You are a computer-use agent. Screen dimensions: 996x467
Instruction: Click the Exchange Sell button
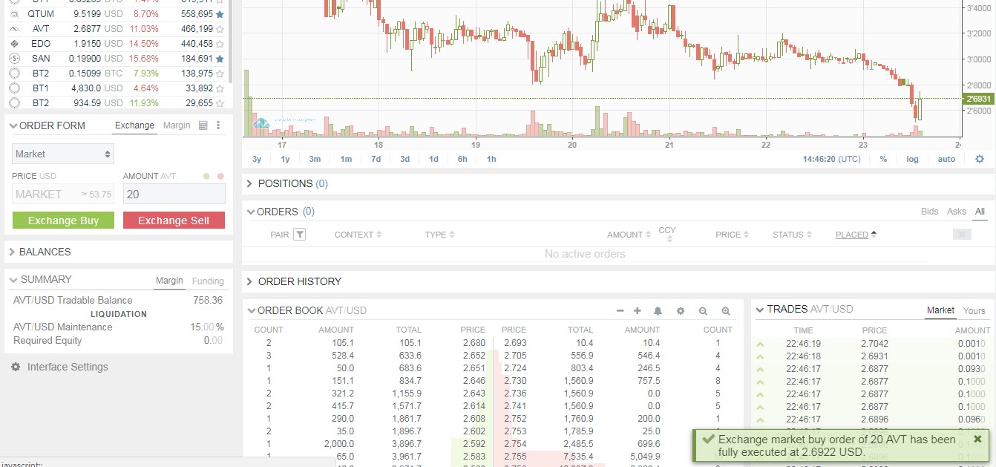[174, 220]
